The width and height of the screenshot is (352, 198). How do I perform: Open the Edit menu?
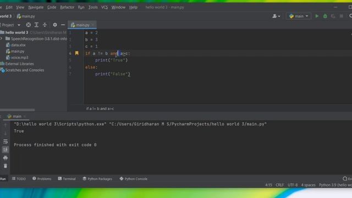tap(9, 7)
